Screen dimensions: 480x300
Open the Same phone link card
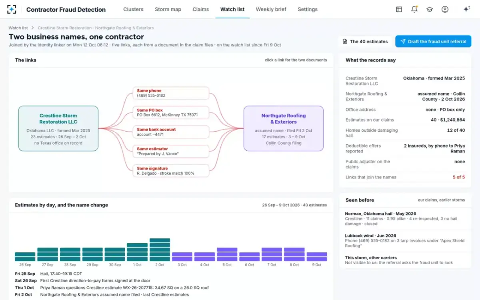coord(171,93)
